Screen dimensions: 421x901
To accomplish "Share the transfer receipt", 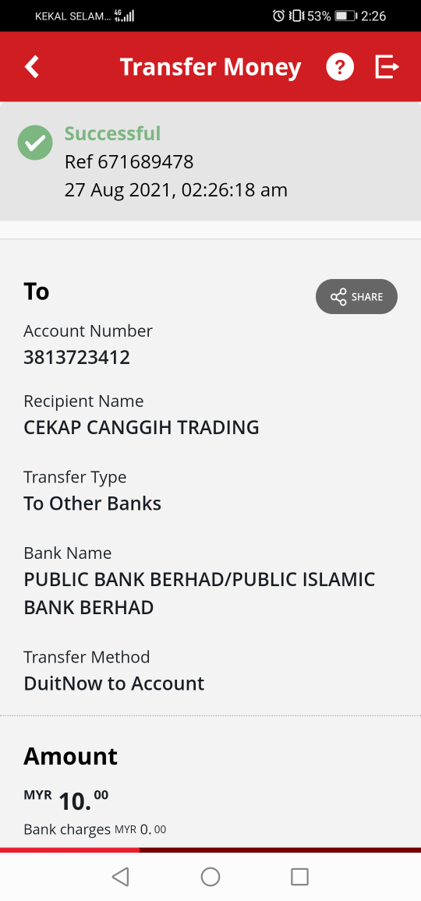I will coord(356,296).
